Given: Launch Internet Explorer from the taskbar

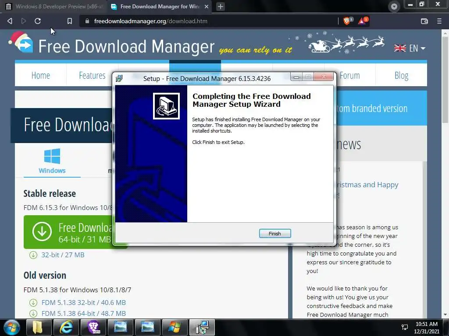Looking at the screenshot, I should pos(66,327).
